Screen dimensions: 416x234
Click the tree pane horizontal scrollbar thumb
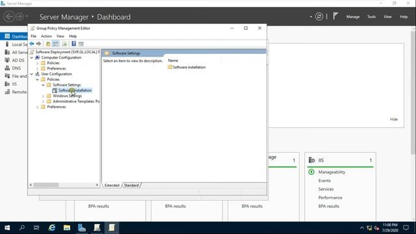coord(46,185)
